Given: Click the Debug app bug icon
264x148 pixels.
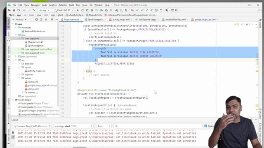Looking at the screenshot, I should 92,10.
